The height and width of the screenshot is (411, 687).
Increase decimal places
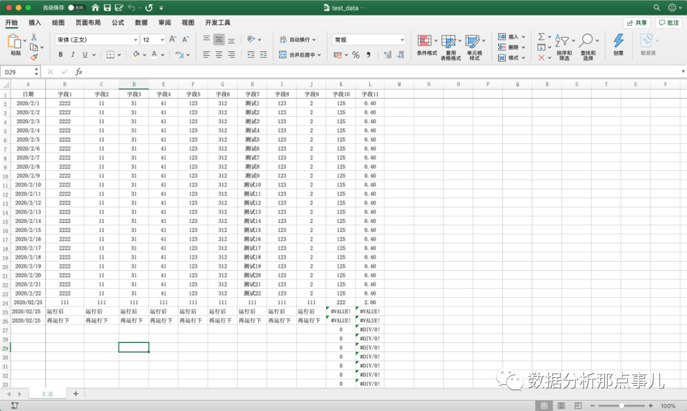(x=388, y=55)
